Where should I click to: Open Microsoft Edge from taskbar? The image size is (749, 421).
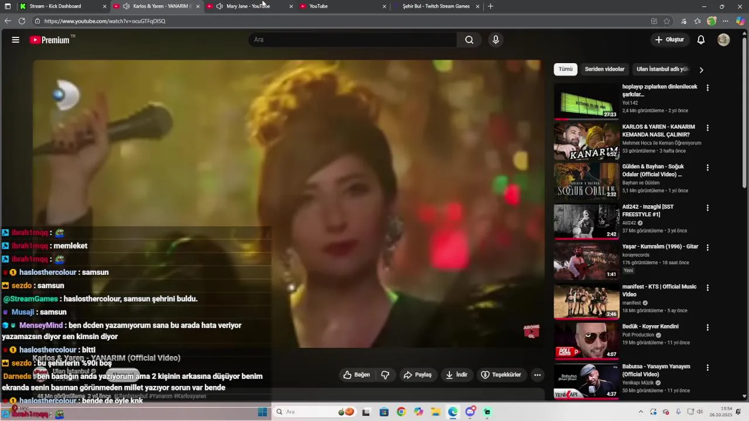click(453, 412)
